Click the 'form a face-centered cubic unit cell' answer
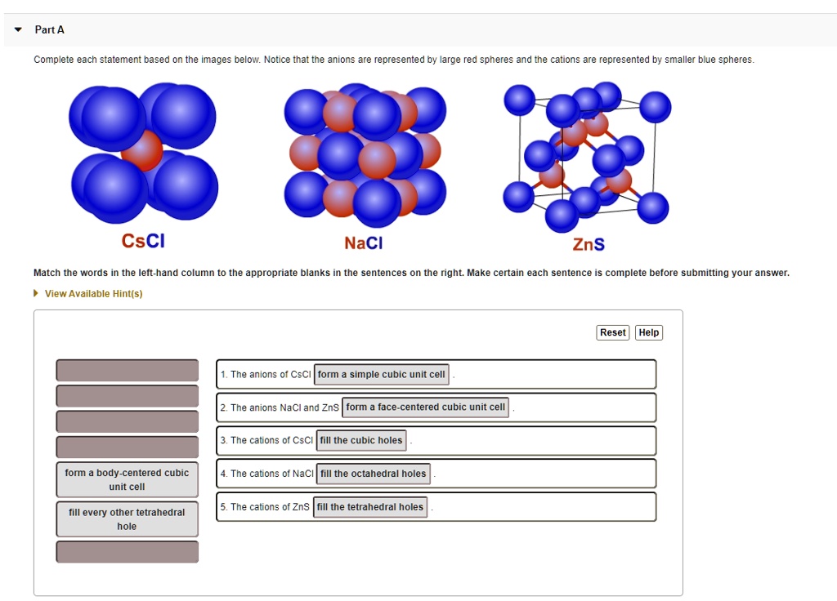 point(425,406)
